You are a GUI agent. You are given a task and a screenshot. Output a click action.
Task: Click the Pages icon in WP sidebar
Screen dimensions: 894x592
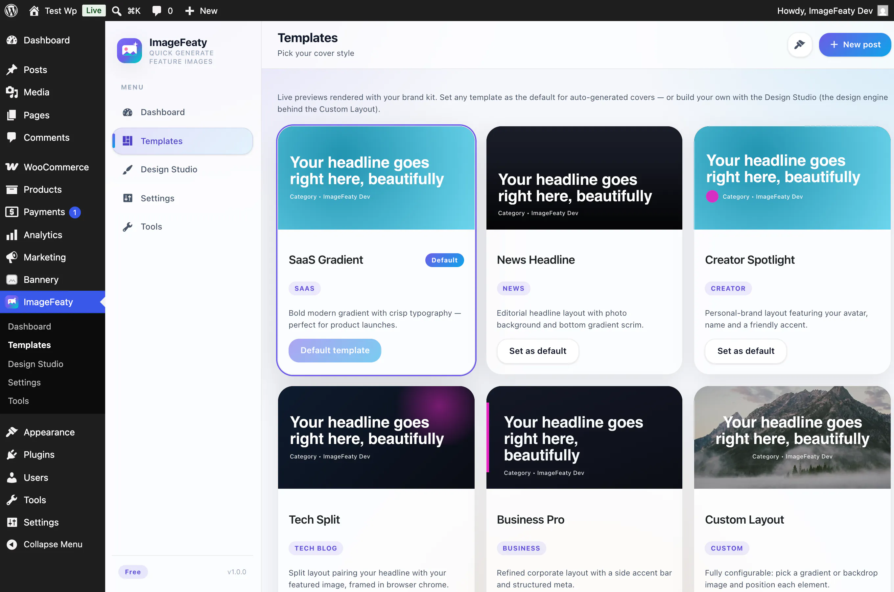12,115
